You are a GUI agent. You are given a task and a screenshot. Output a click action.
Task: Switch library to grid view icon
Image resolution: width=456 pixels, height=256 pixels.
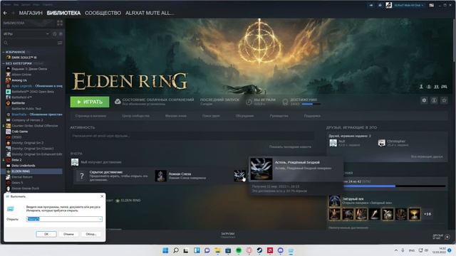point(60,23)
